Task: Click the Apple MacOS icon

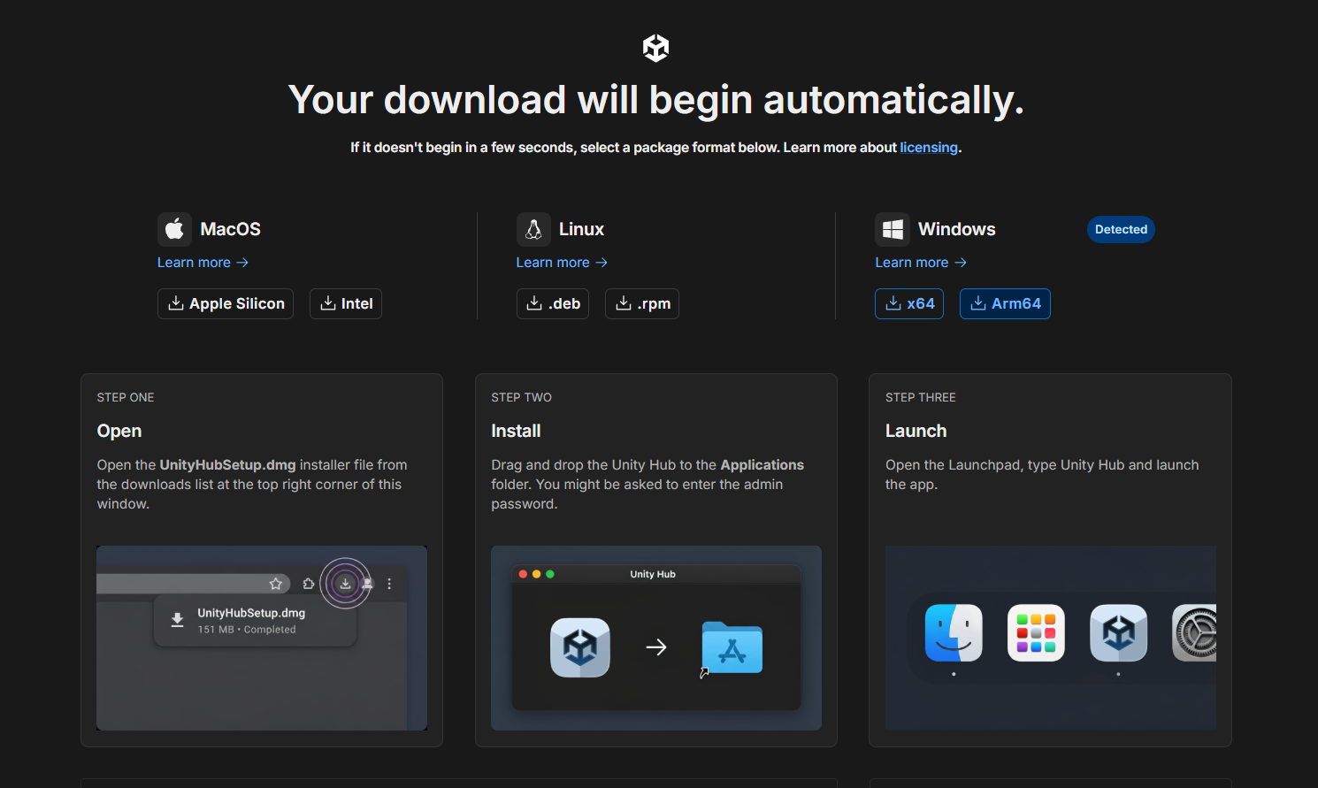Action: point(175,229)
